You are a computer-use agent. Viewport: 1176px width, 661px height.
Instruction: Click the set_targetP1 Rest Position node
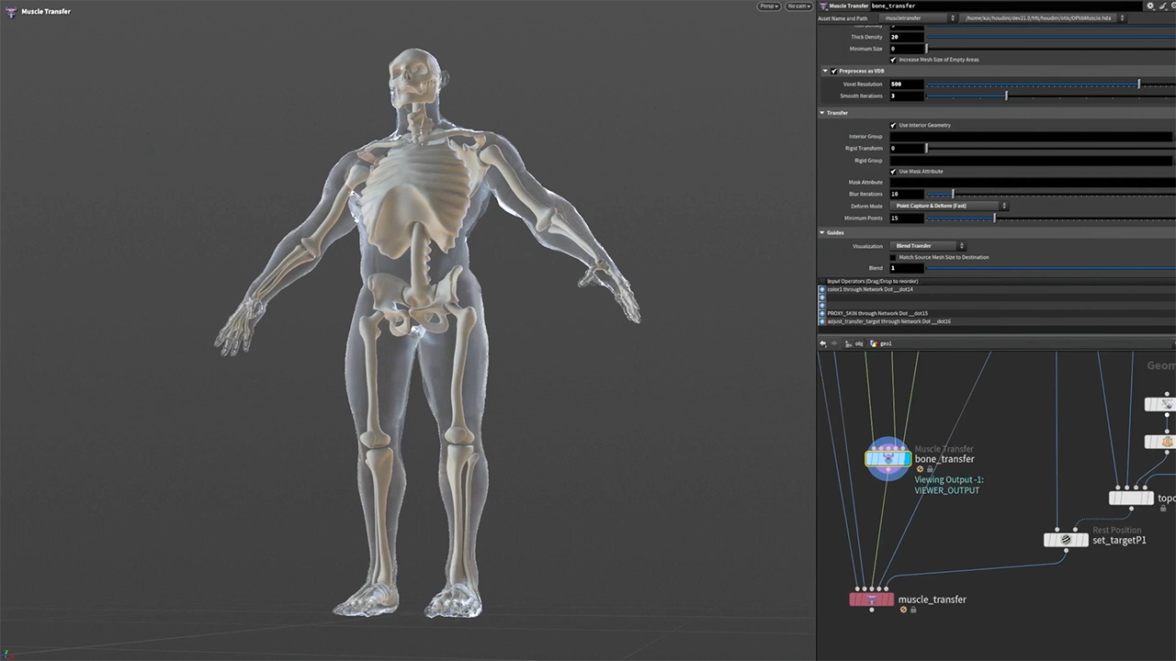pos(1066,540)
